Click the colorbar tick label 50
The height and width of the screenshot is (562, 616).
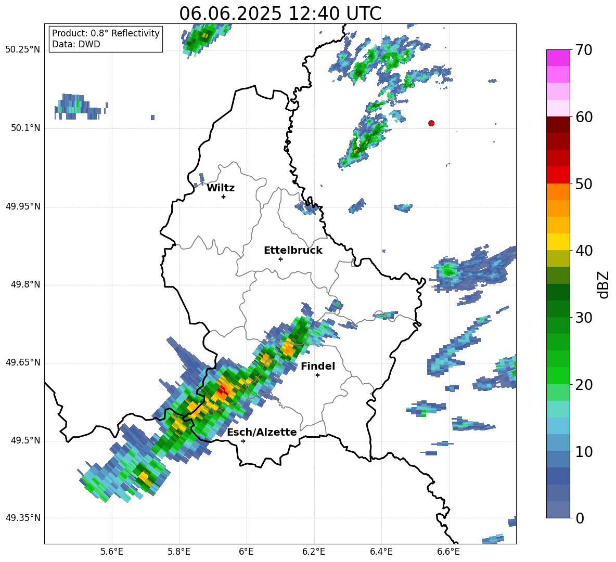[584, 184]
